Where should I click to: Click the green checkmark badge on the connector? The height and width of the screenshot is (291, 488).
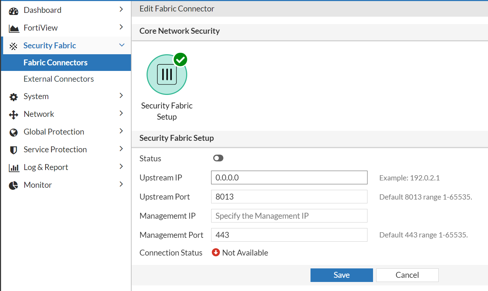(180, 59)
